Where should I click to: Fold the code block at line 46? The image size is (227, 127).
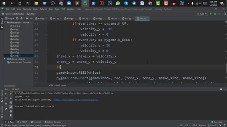[x=47, y=40]
